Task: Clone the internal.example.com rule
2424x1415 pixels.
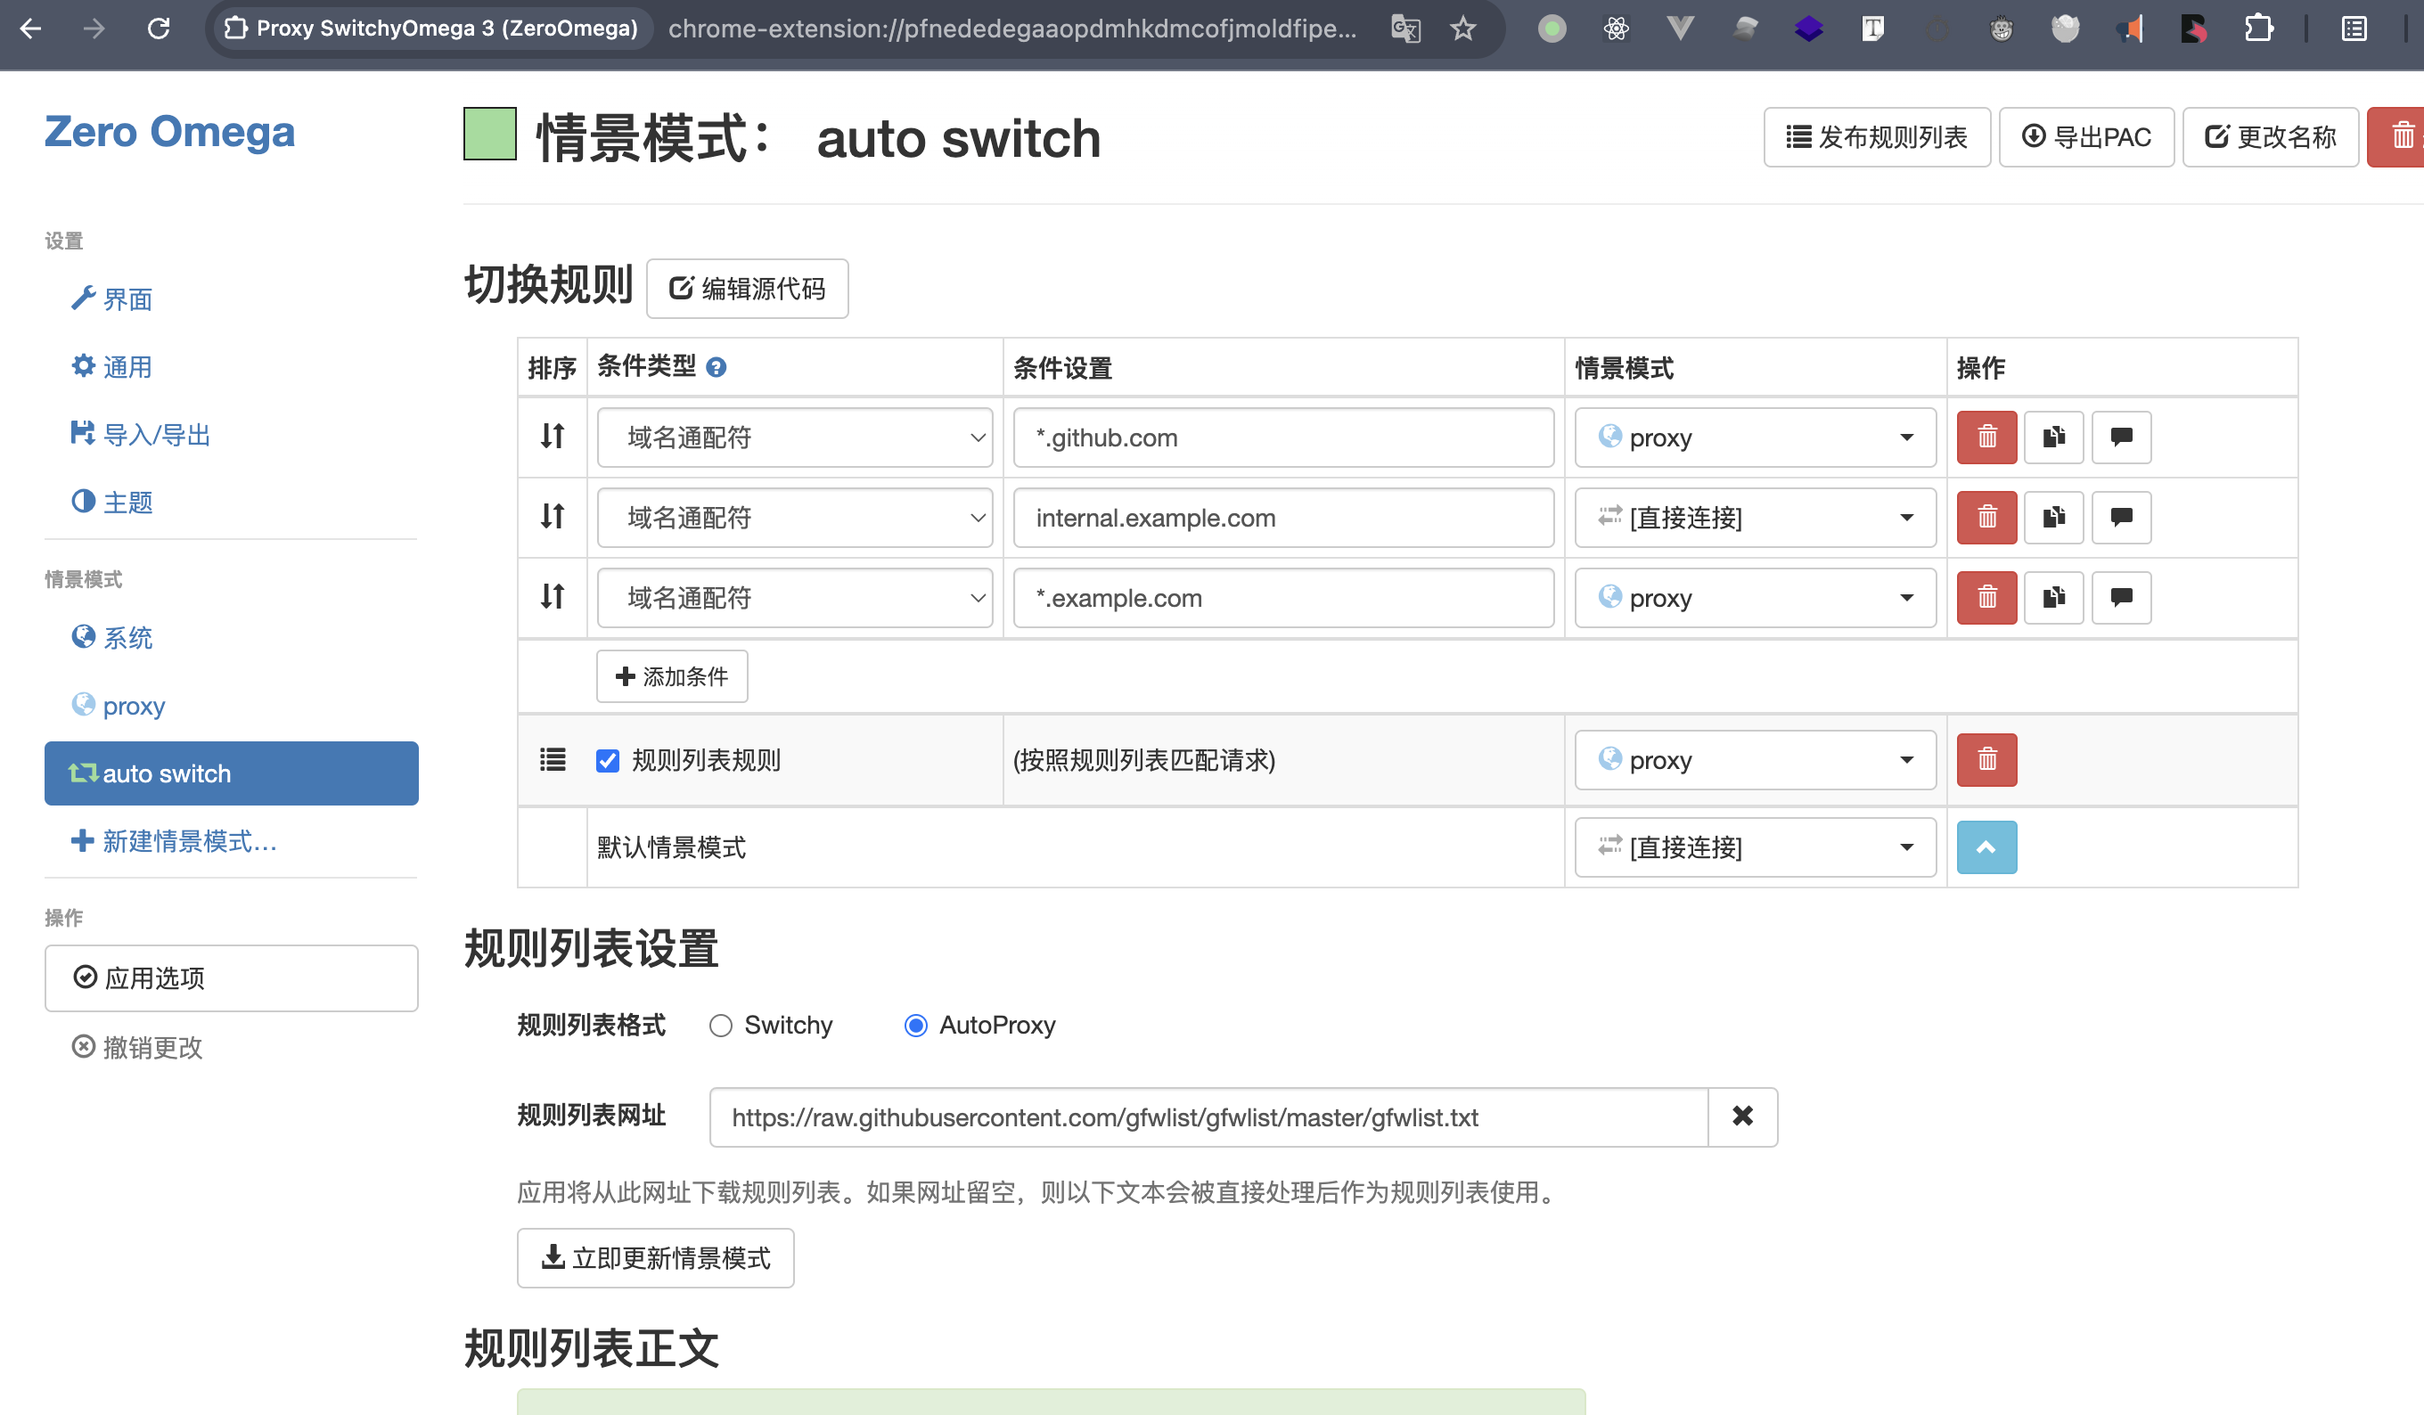Action: point(2053,518)
